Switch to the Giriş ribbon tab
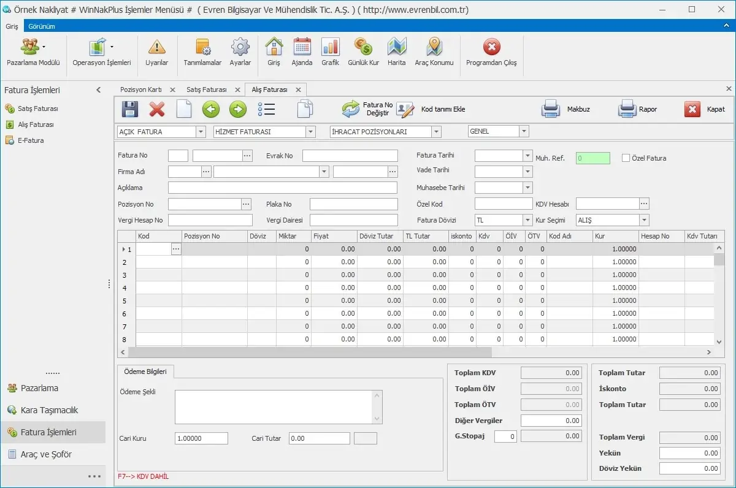The width and height of the screenshot is (736, 488). point(12,26)
